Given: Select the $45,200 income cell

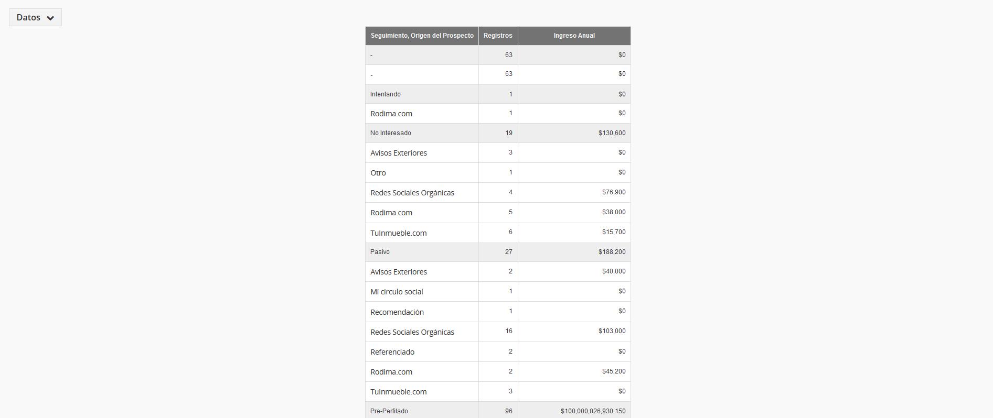Looking at the screenshot, I should (x=614, y=371).
